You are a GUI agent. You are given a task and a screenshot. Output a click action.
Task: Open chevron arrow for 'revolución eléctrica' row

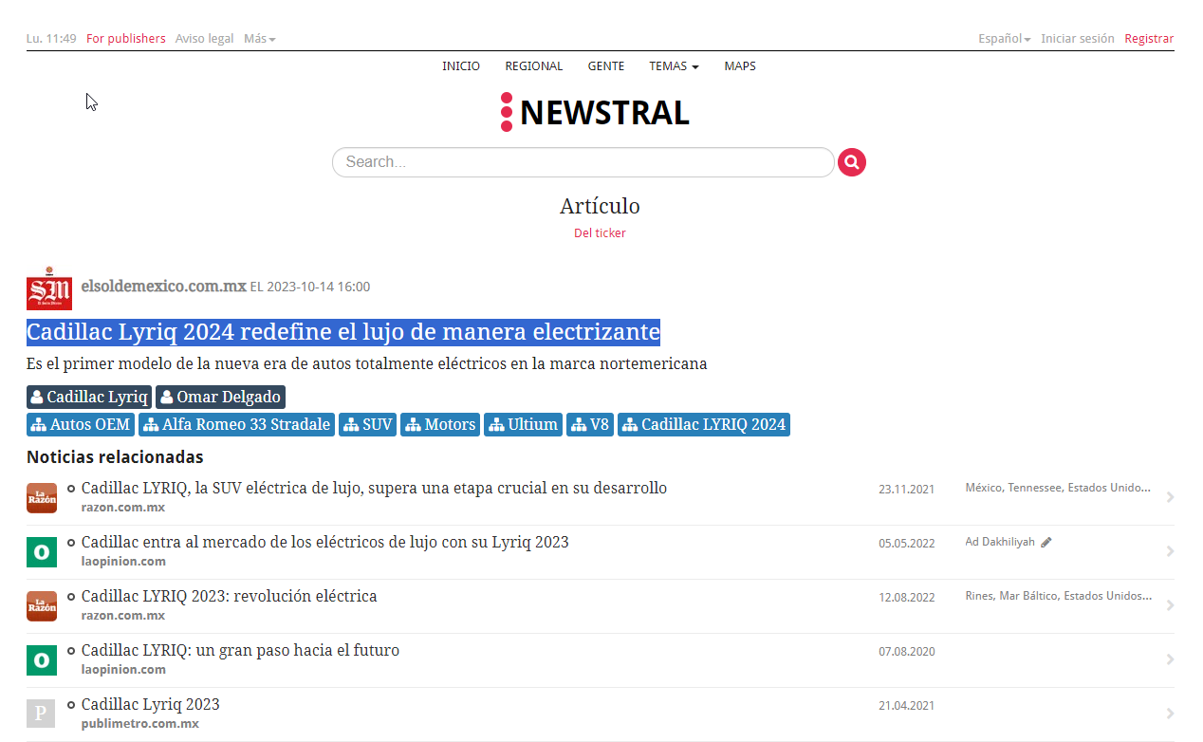pos(1170,605)
